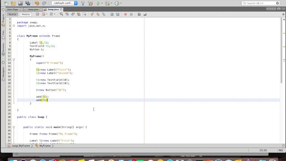This screenshot has height=161, width=286.
Task: Close the active Swap.java tab
Action: pyautogui.click(x=61, y=9)
